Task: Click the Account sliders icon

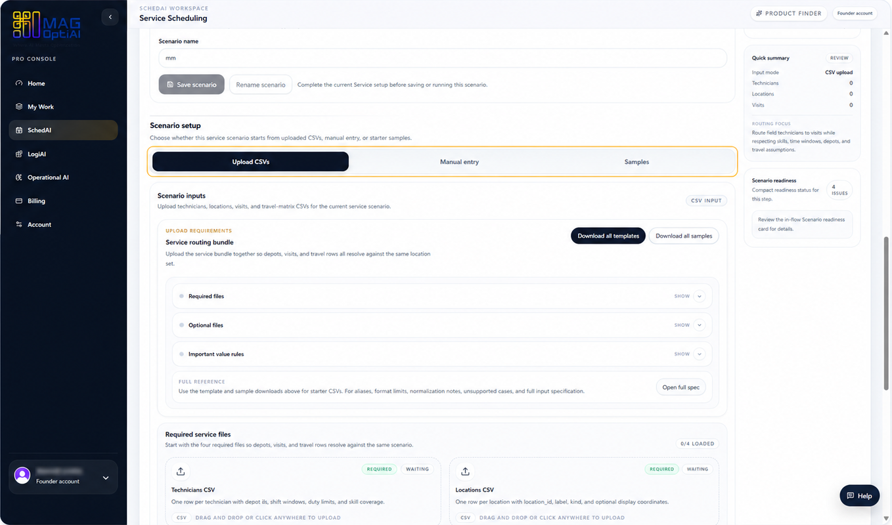Action: (19, 224)
